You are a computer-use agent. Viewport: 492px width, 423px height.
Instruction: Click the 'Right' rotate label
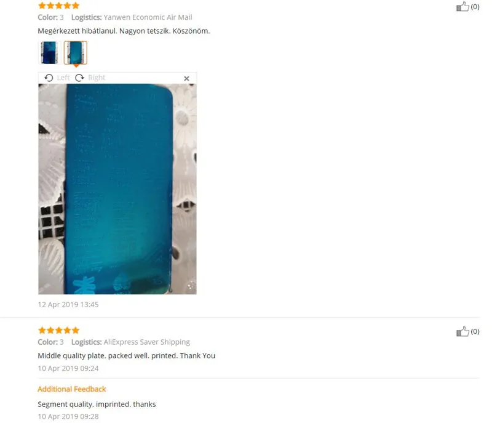coord(97,78)
